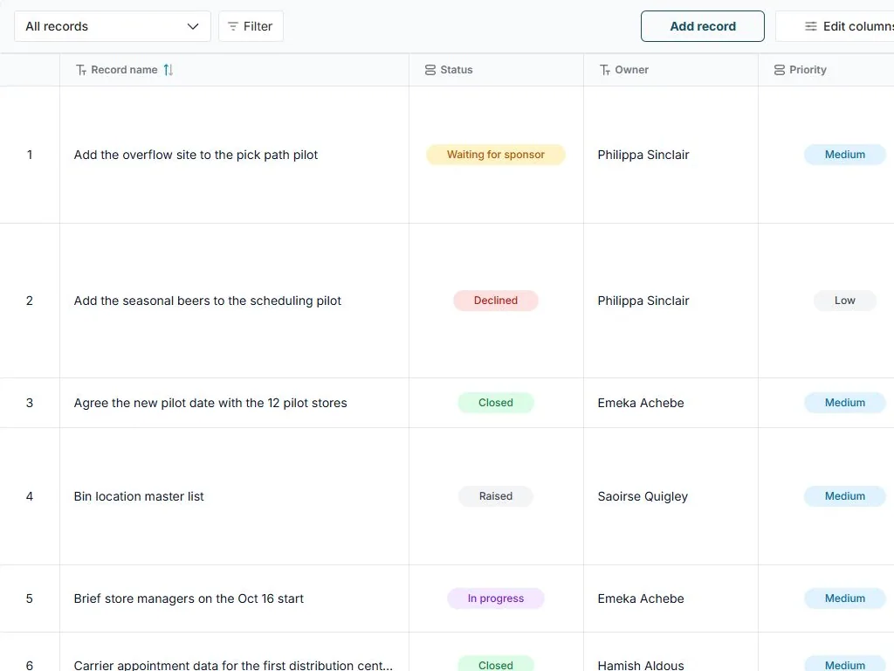Screen dimensions: 894x671
Task: Click the 'Declined' status badge
Action: click(x=496, y=301)
